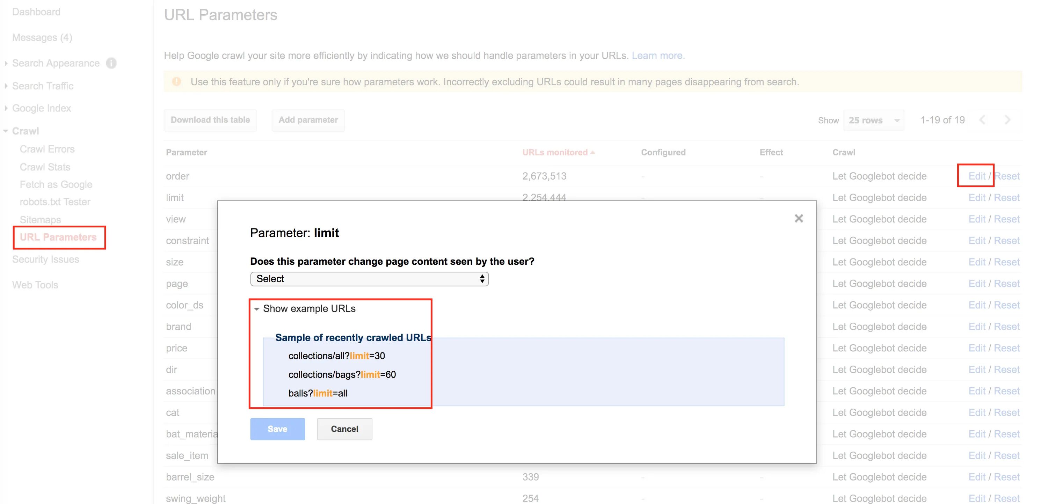1048x504 pixels.
Task: Click Reset for the swing_weight parameter
Action: coord(1006,499)
